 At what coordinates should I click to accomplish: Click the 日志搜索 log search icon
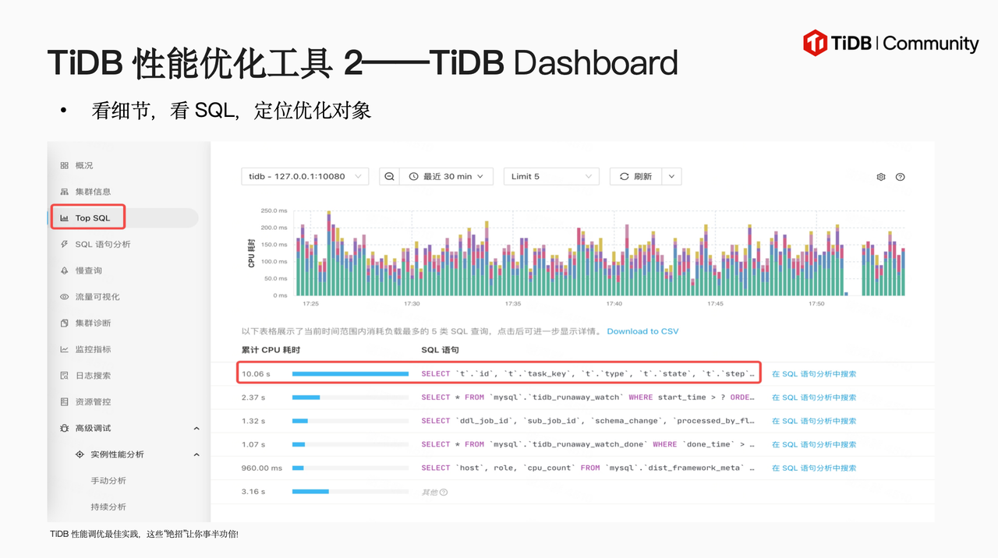(65, 376)
